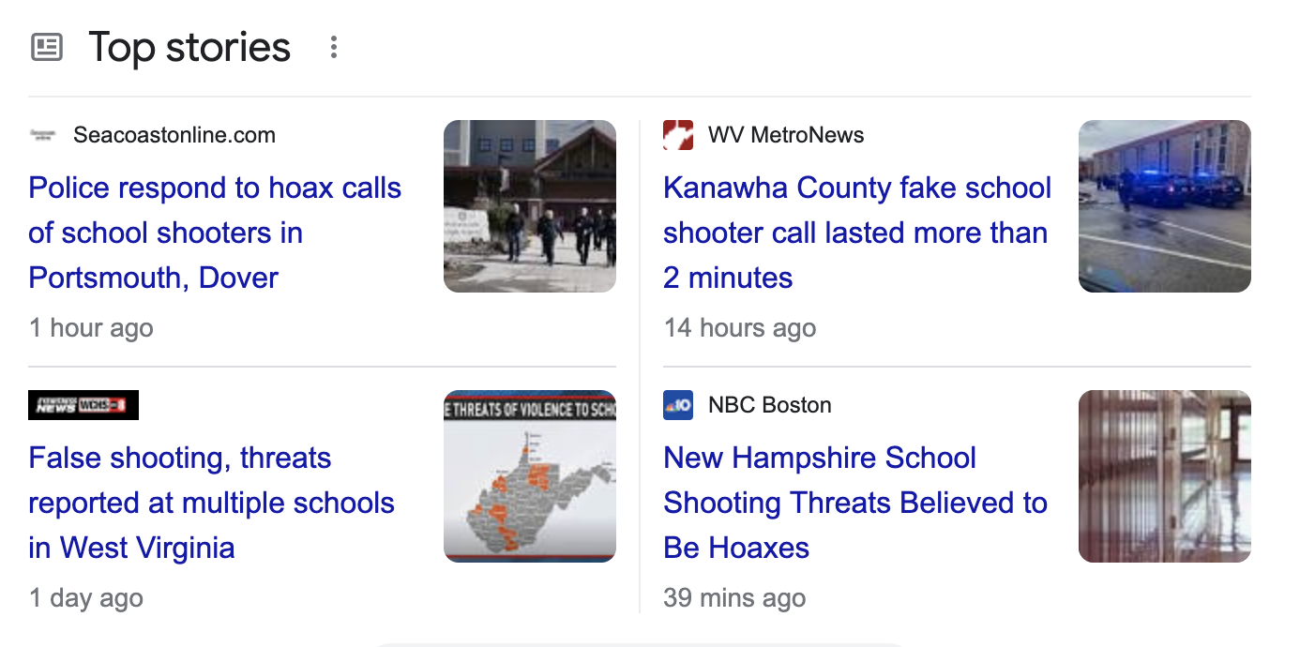The image size is (1300, 647).
Task: Click the Top stories heading text
Action: tap(189, 47)
